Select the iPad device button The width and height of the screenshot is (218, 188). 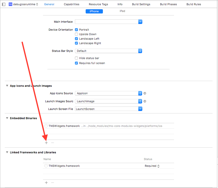[122, 11]
